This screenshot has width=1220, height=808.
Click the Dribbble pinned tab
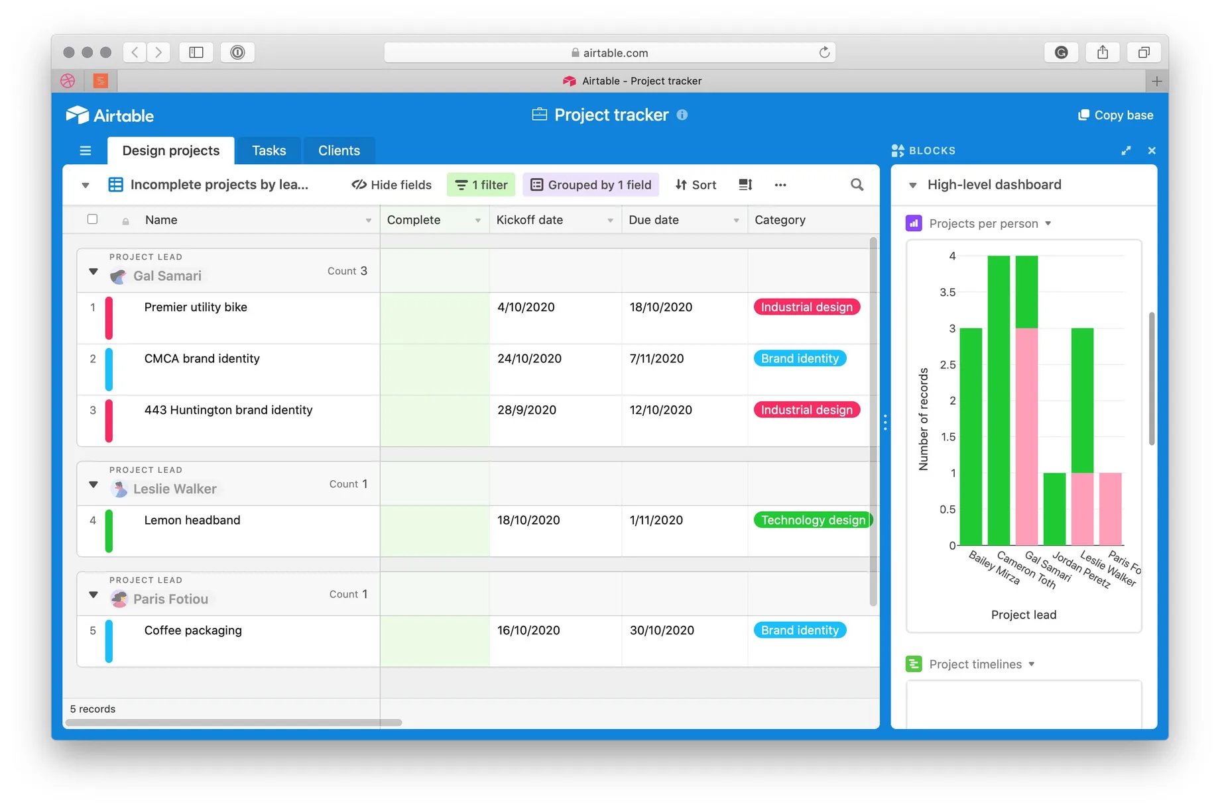(x=68, y=81)
